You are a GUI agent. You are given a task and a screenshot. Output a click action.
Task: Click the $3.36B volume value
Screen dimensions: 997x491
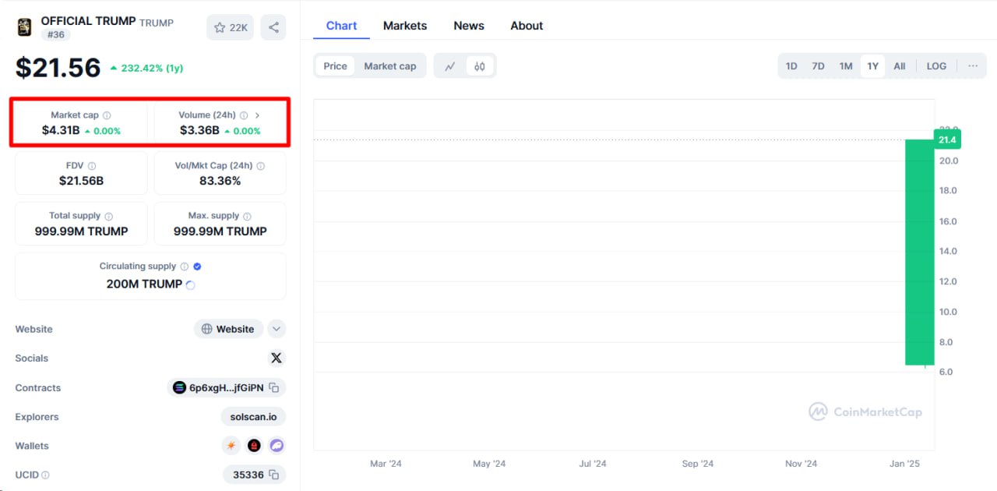pyautogui.click(x=199, y=130)
